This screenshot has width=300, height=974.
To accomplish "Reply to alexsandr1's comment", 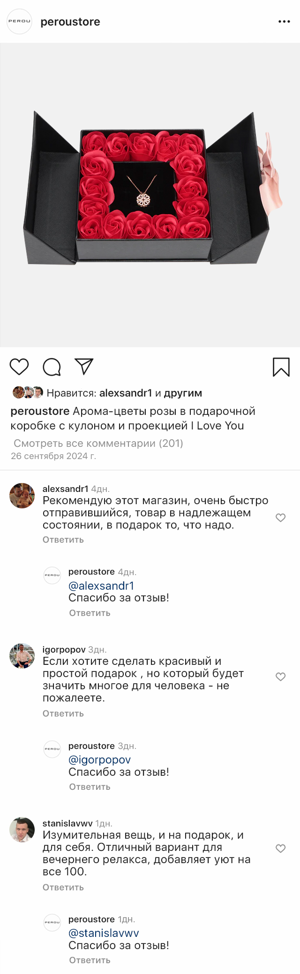I will (x=63, y=540).
